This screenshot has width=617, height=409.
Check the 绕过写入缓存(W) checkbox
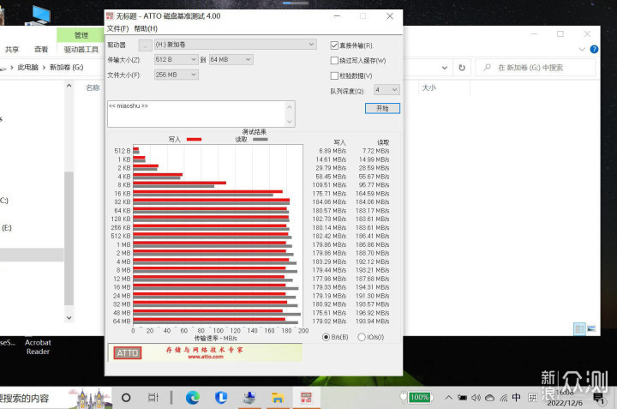tap(334, 60)
